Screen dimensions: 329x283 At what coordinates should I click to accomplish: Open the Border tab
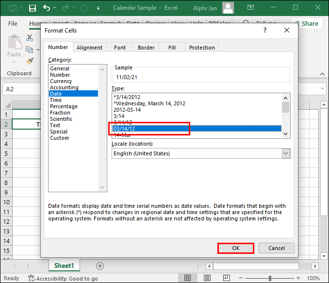(x=146, y=48)
